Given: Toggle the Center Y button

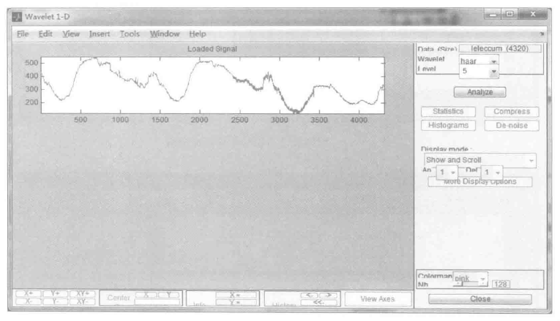Looking at the screenshot, I should [x=168, y=295].
